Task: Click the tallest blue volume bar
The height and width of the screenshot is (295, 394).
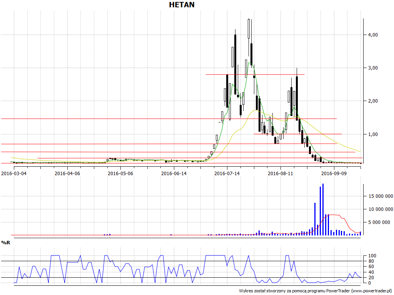Action: tap(323, 209)
